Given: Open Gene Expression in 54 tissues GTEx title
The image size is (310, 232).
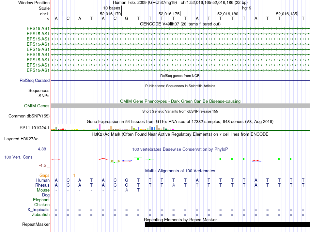Looking at the screenshot, I should pos(180,121).
